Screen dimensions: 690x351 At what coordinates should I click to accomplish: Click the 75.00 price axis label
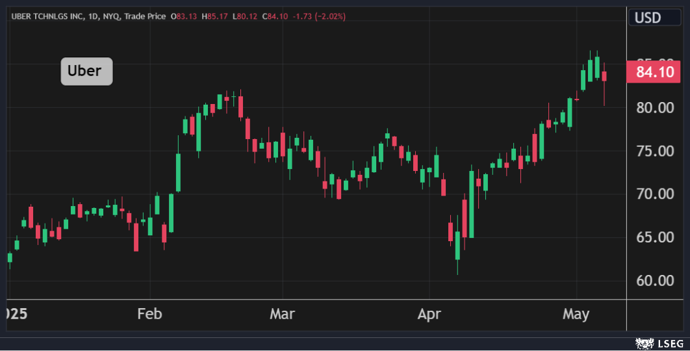pyautogui.click(x=654, y=151)
